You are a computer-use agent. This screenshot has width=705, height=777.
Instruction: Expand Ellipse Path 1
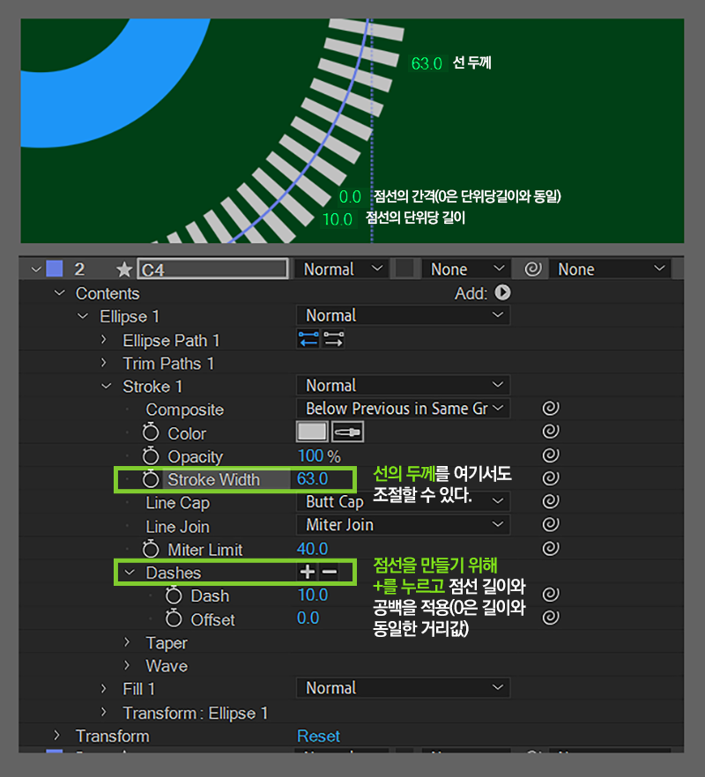[104, 339]
